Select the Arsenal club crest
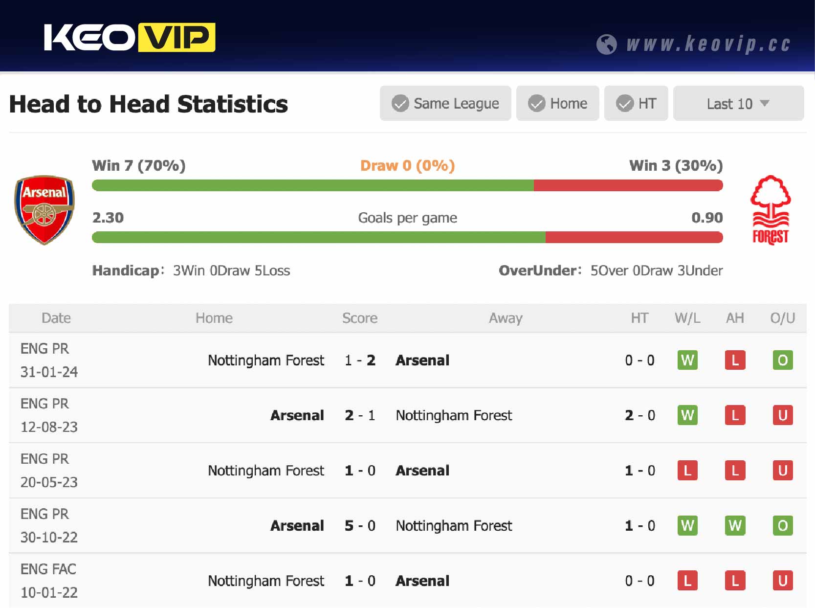 tap(44, 209)
